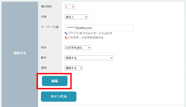This screenshot has width=186, height=107.
Task: Open the 適用 dropdown showing 適用する
Action: [x=74, y=68]
